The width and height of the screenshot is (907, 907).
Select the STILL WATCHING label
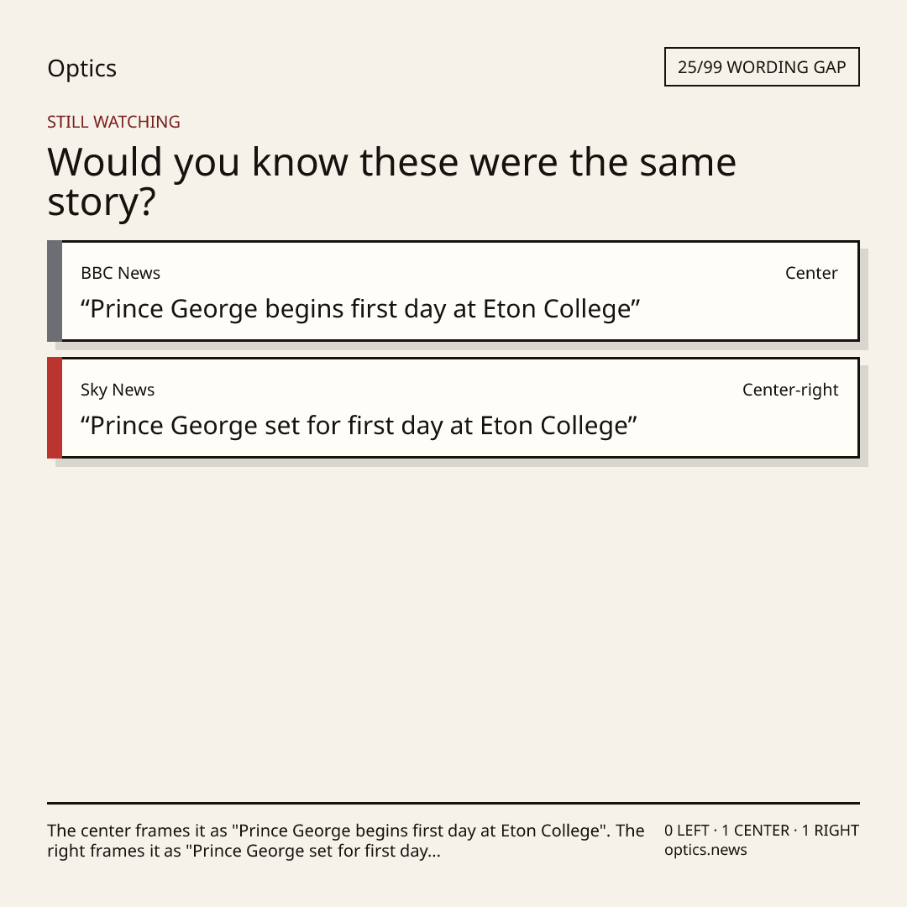(x=113, y=122)
